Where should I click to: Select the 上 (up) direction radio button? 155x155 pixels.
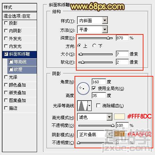(x=79, y=46)
